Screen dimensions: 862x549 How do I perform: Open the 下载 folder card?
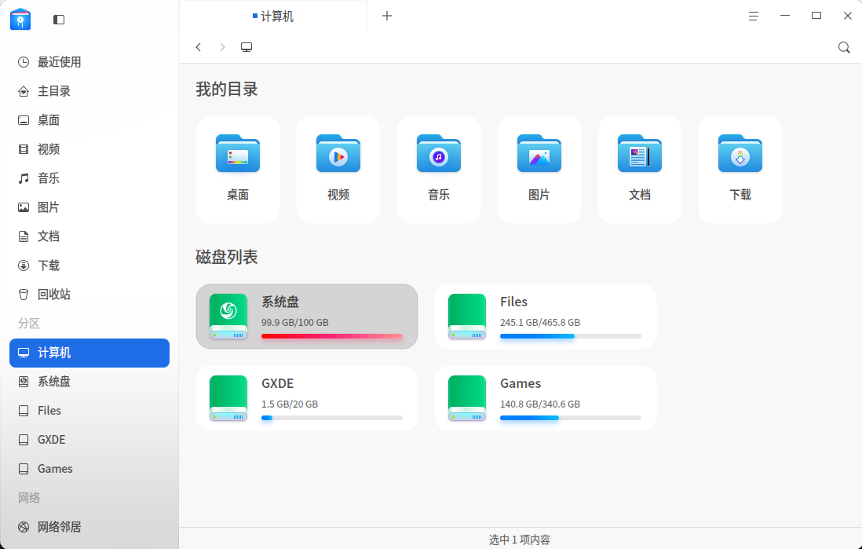[x=740, y=170]
